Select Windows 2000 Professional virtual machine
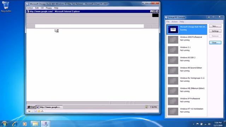 187,40
